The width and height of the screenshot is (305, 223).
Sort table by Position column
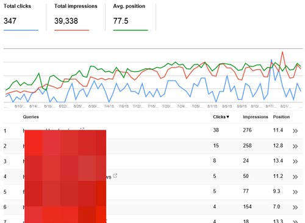[x=281, y=117]
